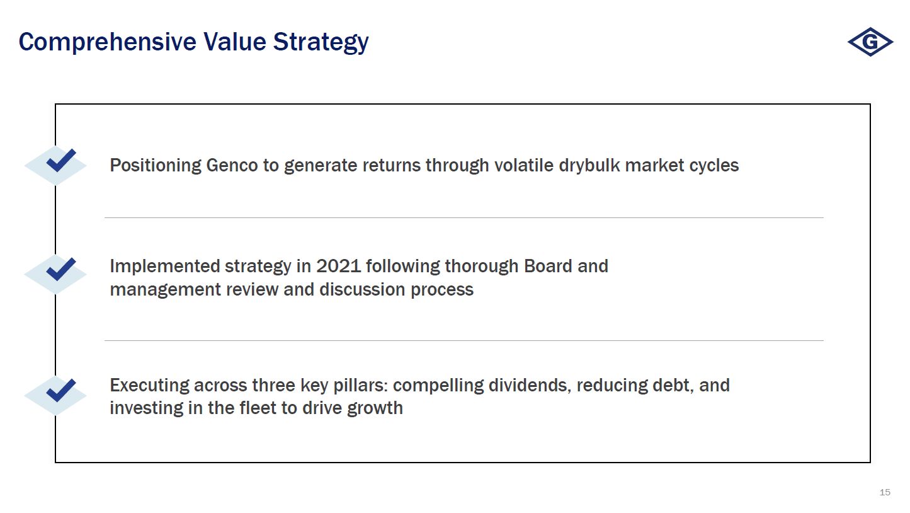Click the investing in the fleet line

click(x=256, y=408)
